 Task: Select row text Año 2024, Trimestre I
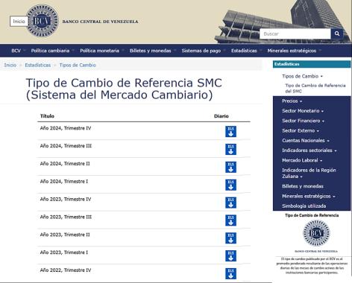[x=64, y=182]
